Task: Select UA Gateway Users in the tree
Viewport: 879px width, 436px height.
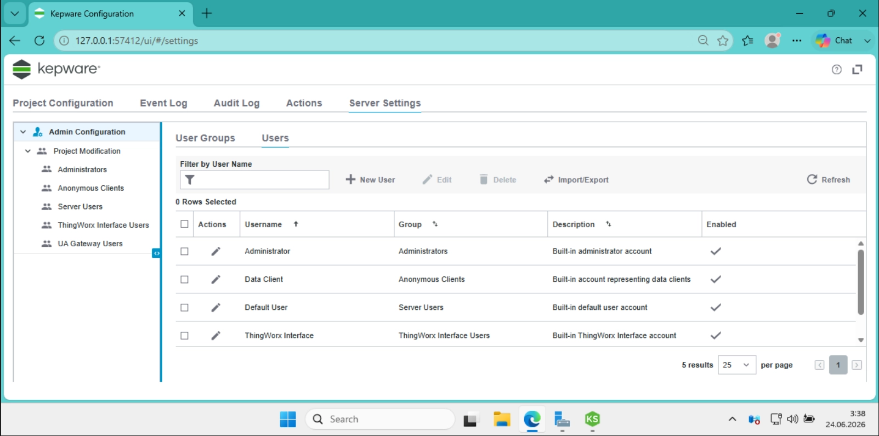Action: tap(90, 244)
